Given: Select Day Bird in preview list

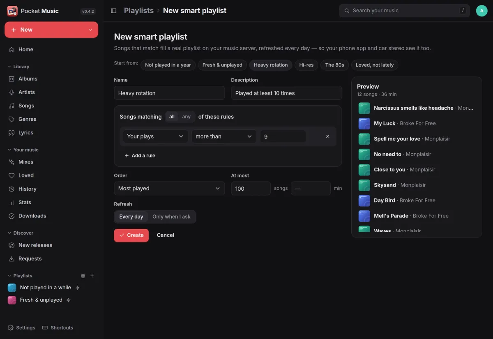Looking at the screenshot, I should (x=416, y=201).
